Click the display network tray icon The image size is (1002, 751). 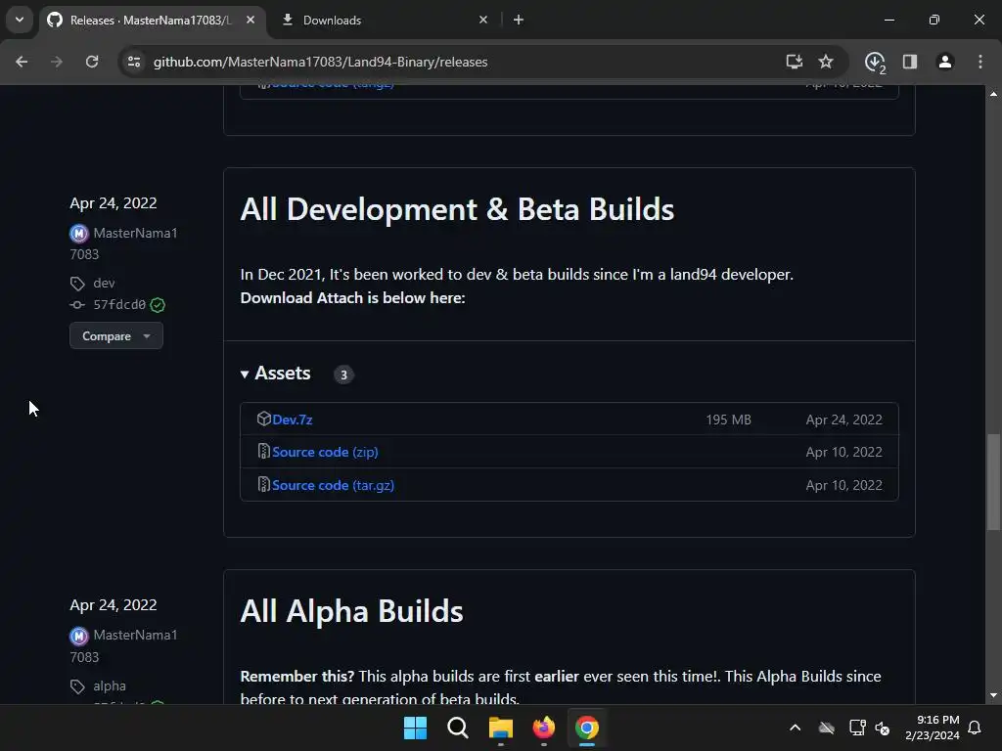(x=857, y=728)
